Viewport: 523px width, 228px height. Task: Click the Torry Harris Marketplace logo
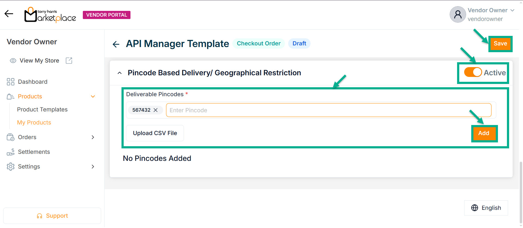[50, 15]
